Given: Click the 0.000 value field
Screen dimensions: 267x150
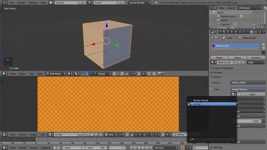Looking at the screenshot, I should point(249,121).
